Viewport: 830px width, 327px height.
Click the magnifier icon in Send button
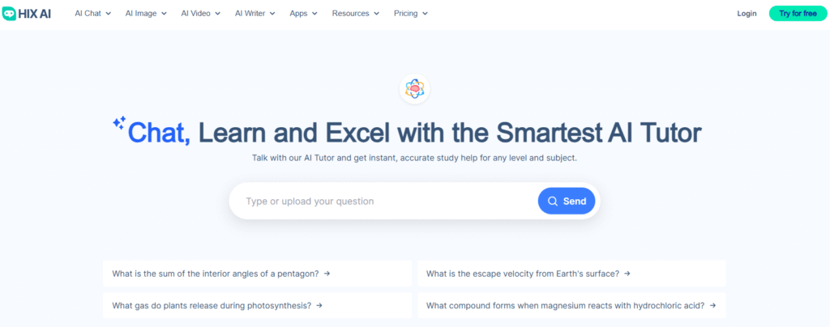tap(553, 202)
